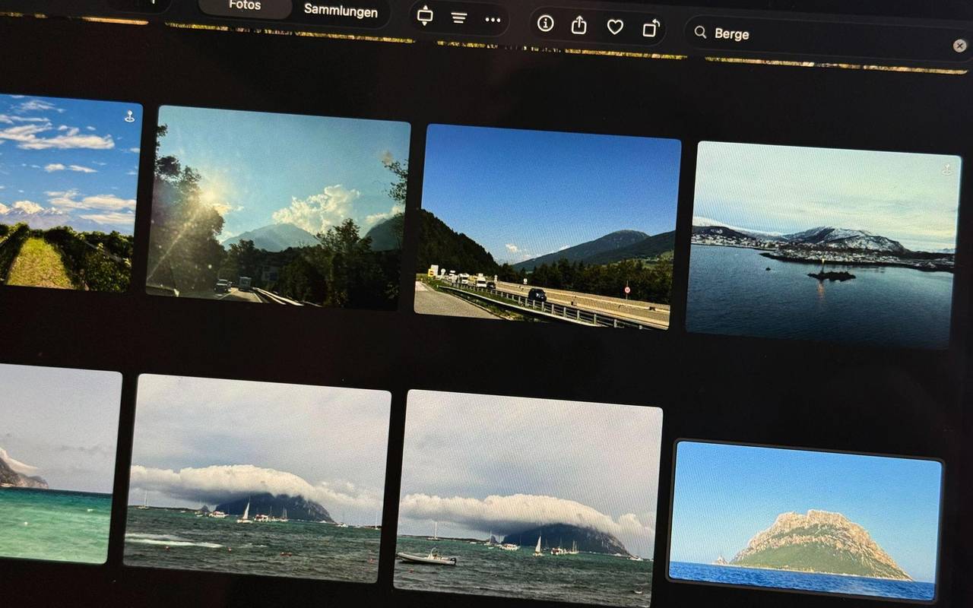Click the thumbnail zoom size control icon
The image size is (973, 608).
(424, 15)
